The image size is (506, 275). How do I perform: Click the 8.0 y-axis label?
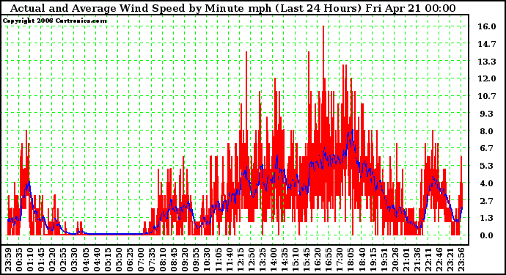coord(487,131)
